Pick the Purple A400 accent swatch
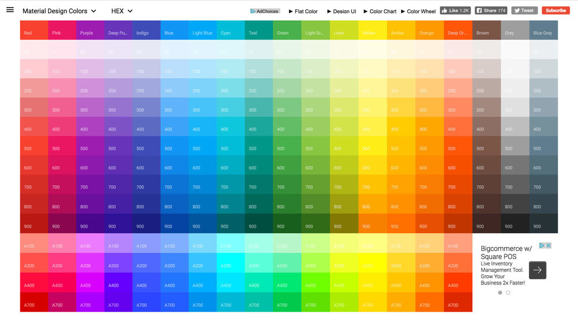Screen dimensions: 578x332 [x=90, y=282]
